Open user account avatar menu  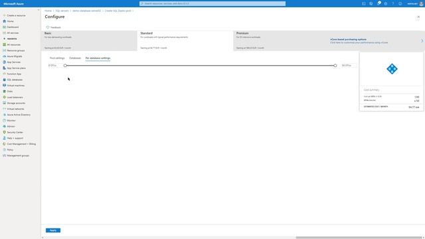tap(421, 3)
